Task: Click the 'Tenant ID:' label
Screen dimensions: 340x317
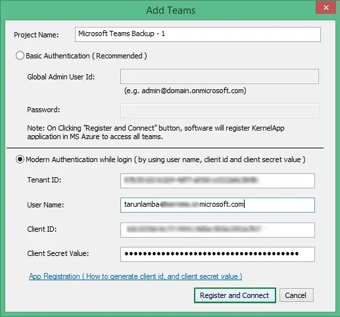Action: [44, 180]
